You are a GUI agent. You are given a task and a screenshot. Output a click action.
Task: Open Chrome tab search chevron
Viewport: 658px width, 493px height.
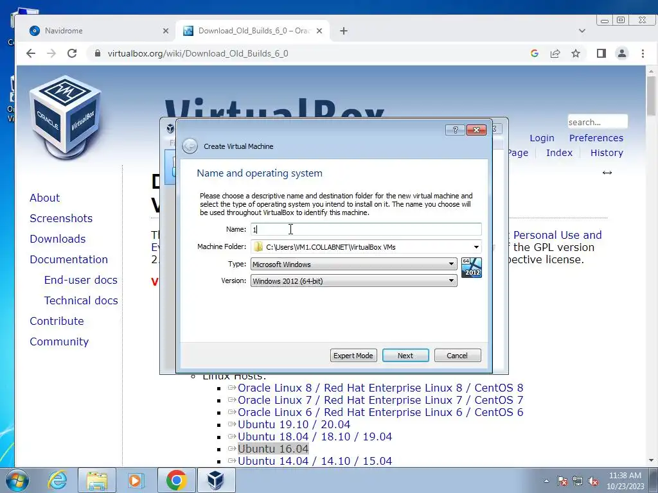[582, 31]
